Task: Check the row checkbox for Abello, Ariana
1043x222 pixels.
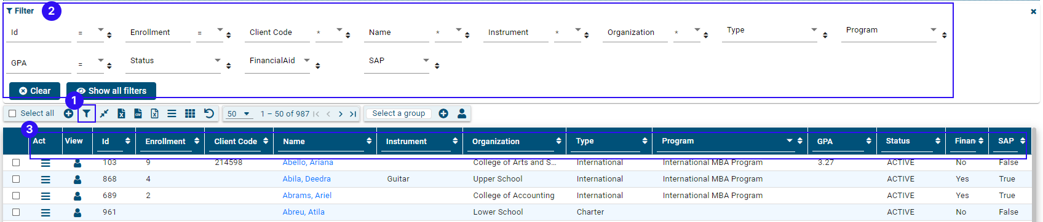Action: click(x=16, y=163)
